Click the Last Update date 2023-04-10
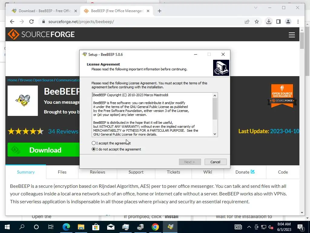The height and width of the screenshot is (233, 310). pos(285,131)
